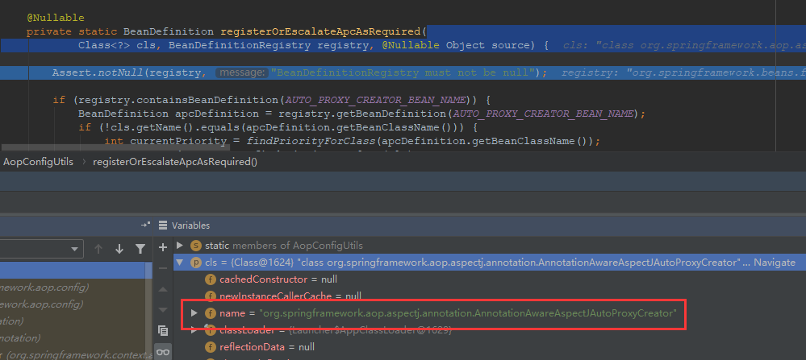Click the restore layout icon beside Variables
This screenshot has height=360, width=806.
(145, 226)
